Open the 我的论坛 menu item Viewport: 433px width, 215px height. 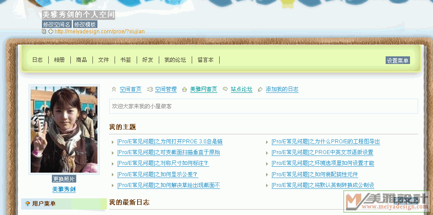coord(175,59)
